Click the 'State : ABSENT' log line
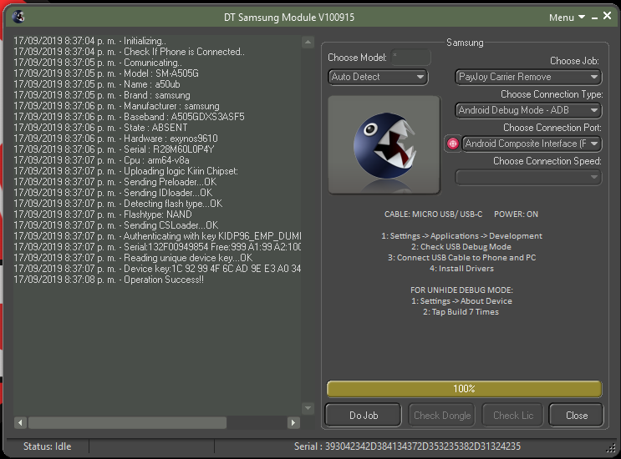Image resolution: width=621 pixels, height=459 pixels. click(100, 128)
